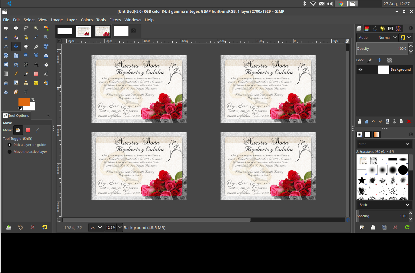
Task: Open the unit px dropdown
Action: (96, 227)
